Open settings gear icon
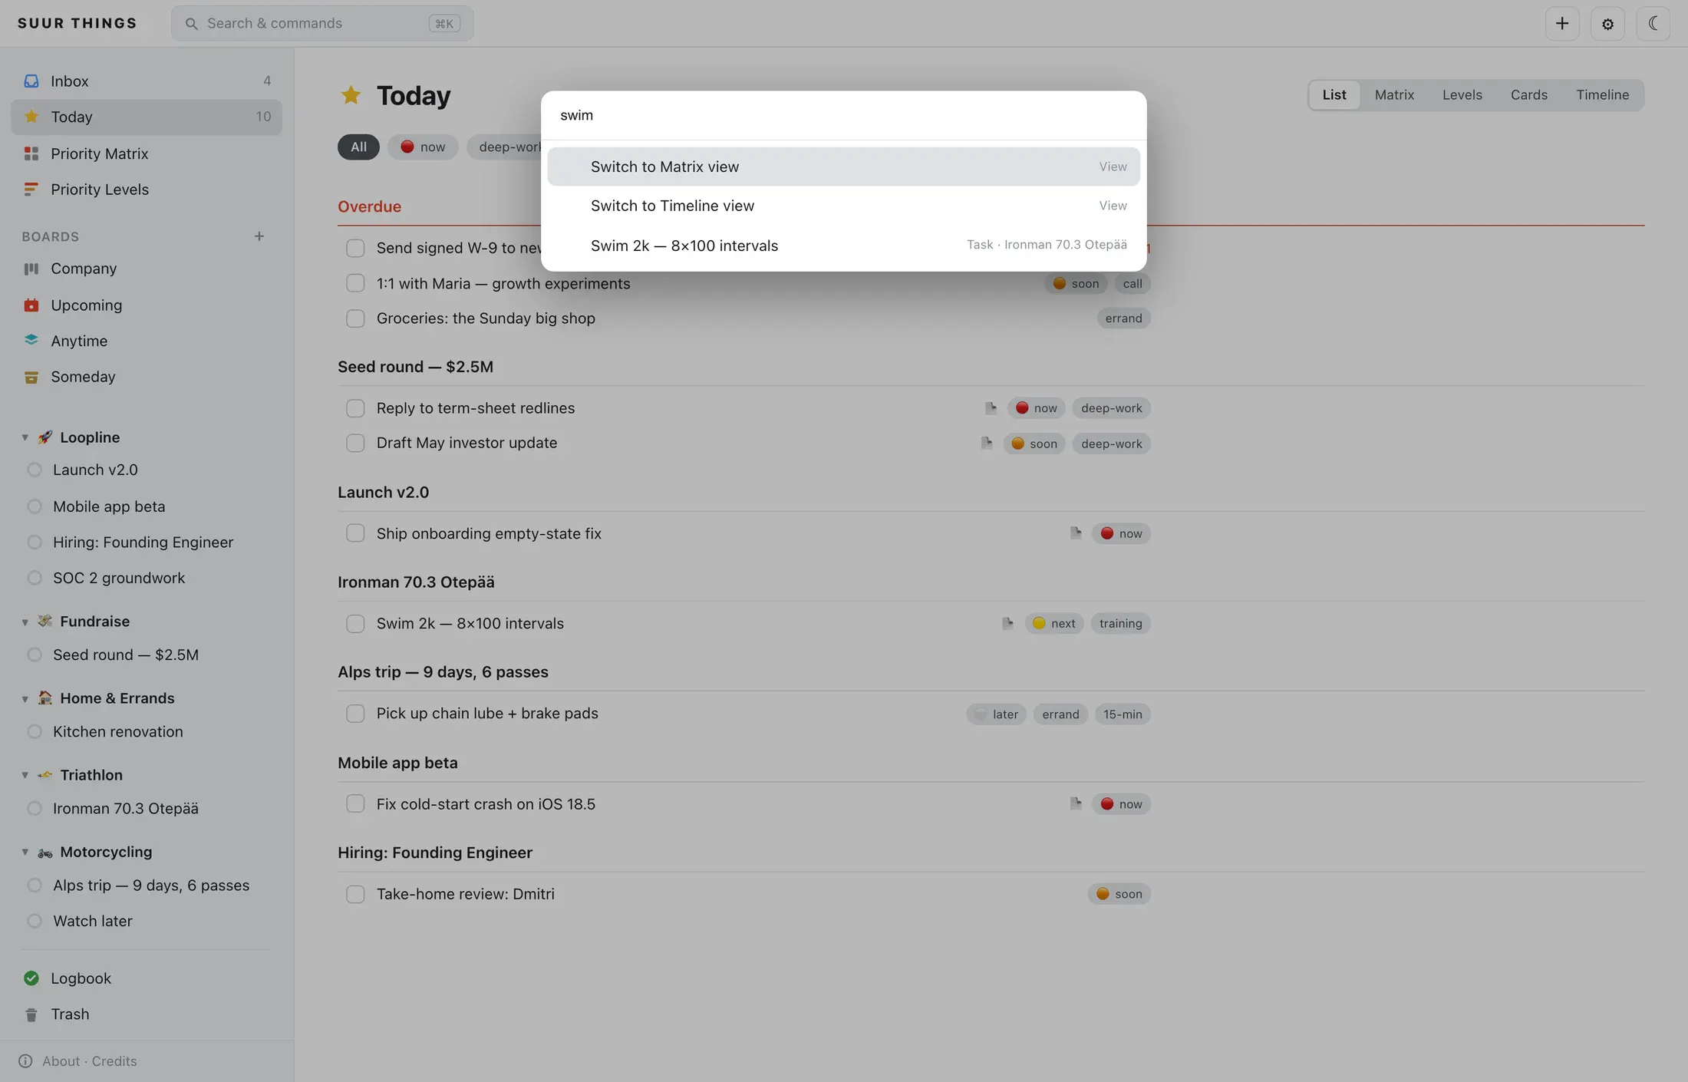 tap(1607, 23)
